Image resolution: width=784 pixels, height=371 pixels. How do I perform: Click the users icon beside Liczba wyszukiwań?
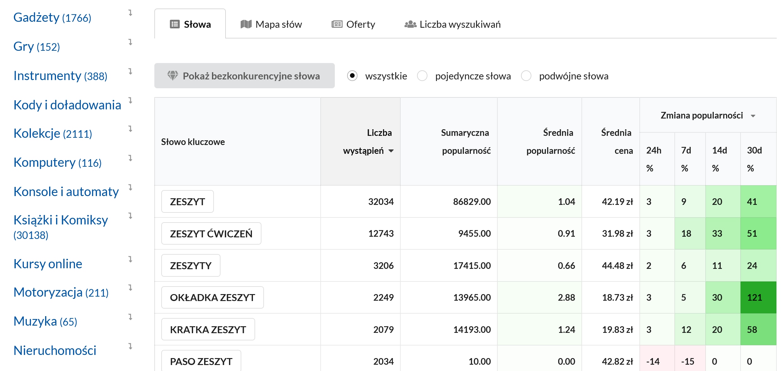click(410, 24)
